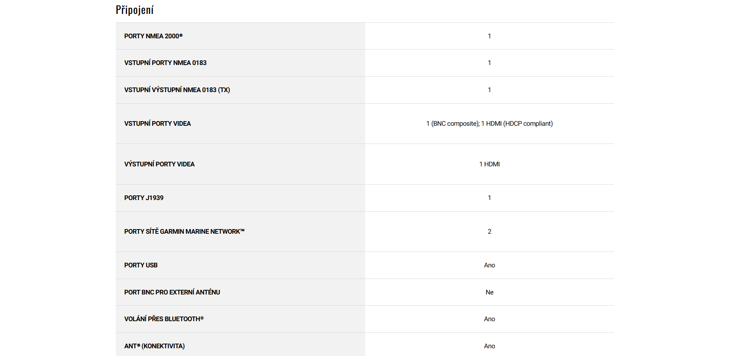Image resolution: width=731 pixels, height=356 pixels.
Task: Click the ANT (KONEKTIVITA) label
Action: 154,346
